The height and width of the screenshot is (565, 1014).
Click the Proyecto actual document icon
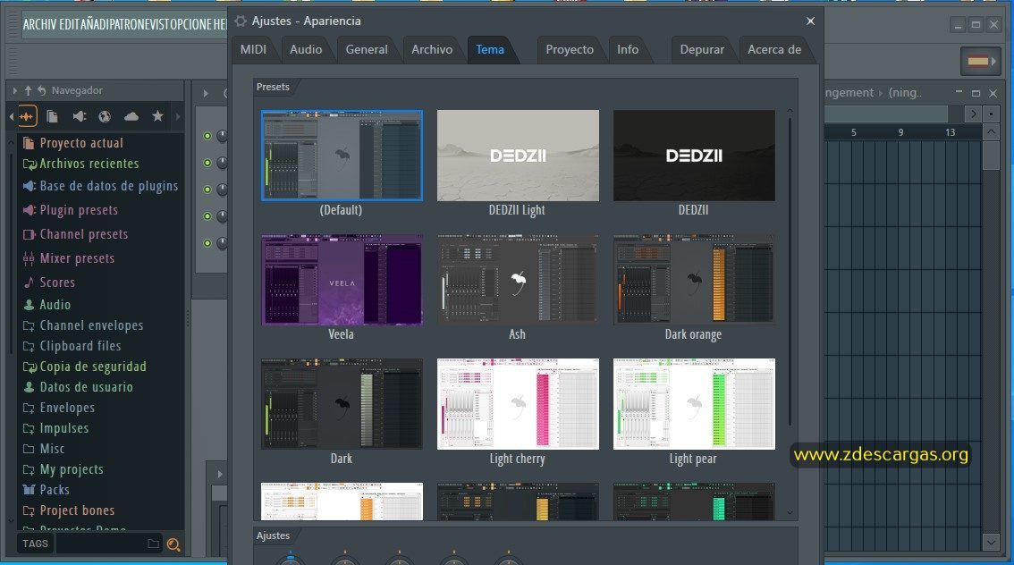point(29,143)
